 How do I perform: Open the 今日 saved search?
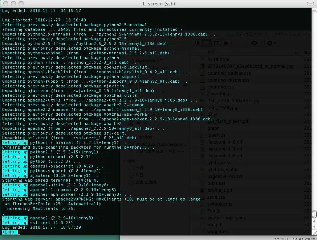pos(139,167)
